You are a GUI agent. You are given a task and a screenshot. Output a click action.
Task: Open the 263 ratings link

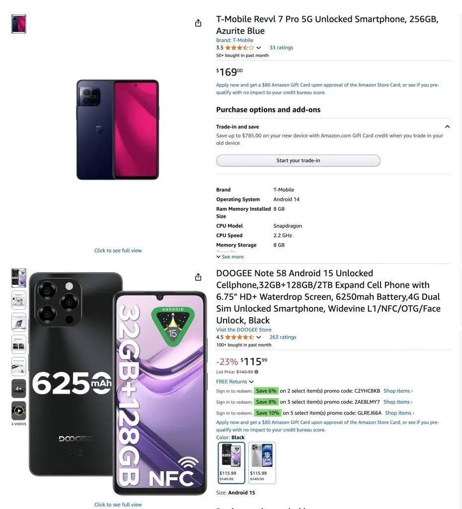point(283,337)
